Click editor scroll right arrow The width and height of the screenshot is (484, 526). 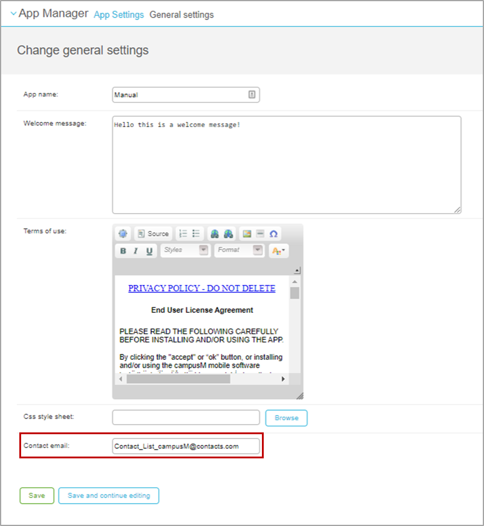(x=283, y=379)
